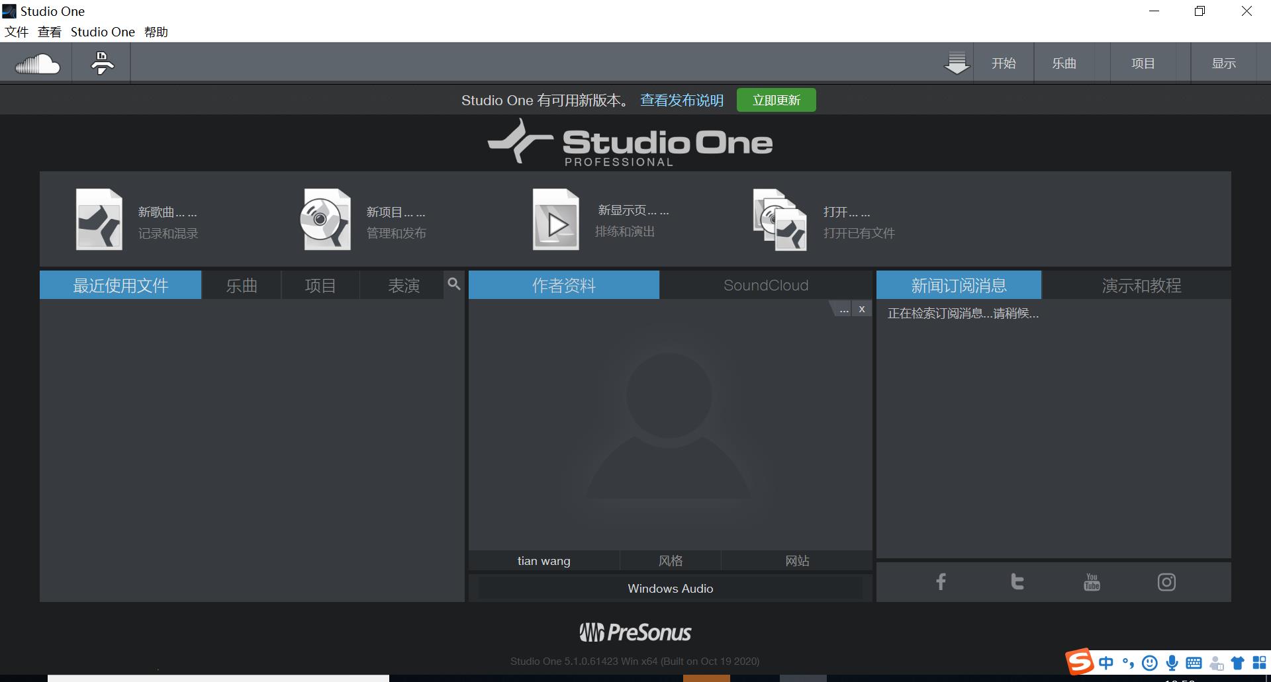Open the 帮助 menu
This screenshot has height=682, width=1271.
tap(156, 32)
